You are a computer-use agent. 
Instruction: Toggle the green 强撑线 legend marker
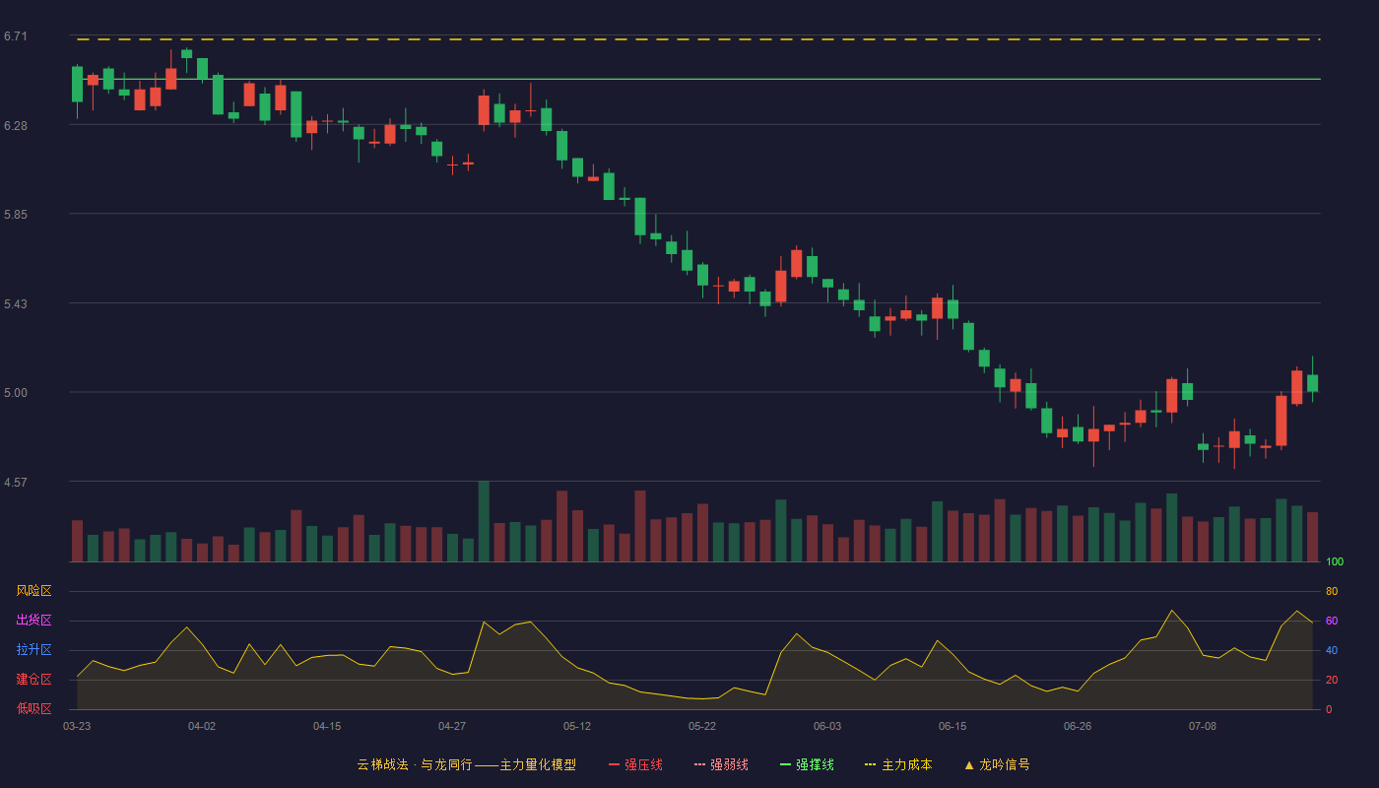click(785, 764)
